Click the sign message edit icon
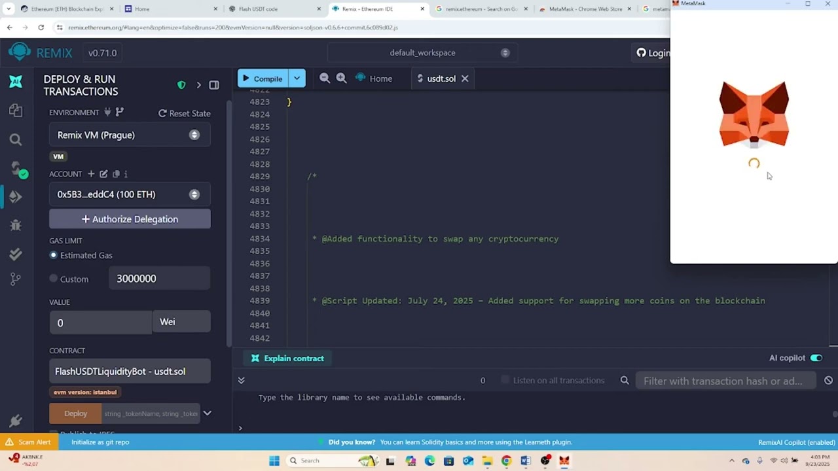 coord(103,174)
